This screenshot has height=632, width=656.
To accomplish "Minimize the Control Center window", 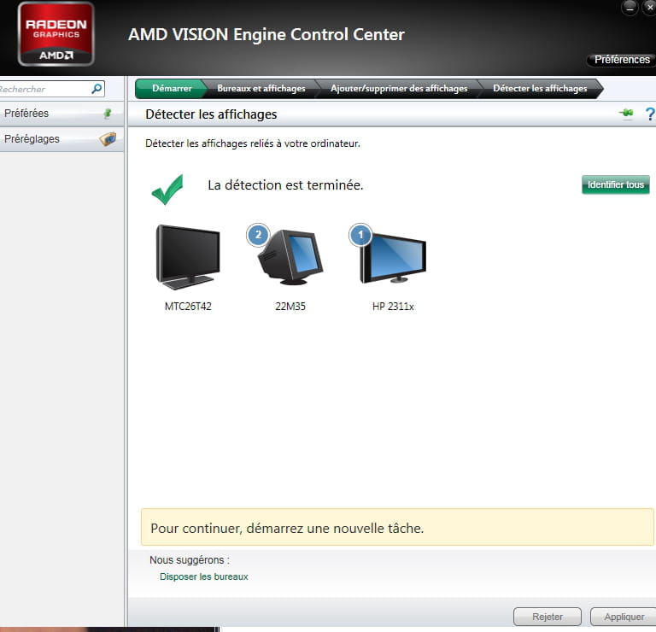I will tap(630, 7).
